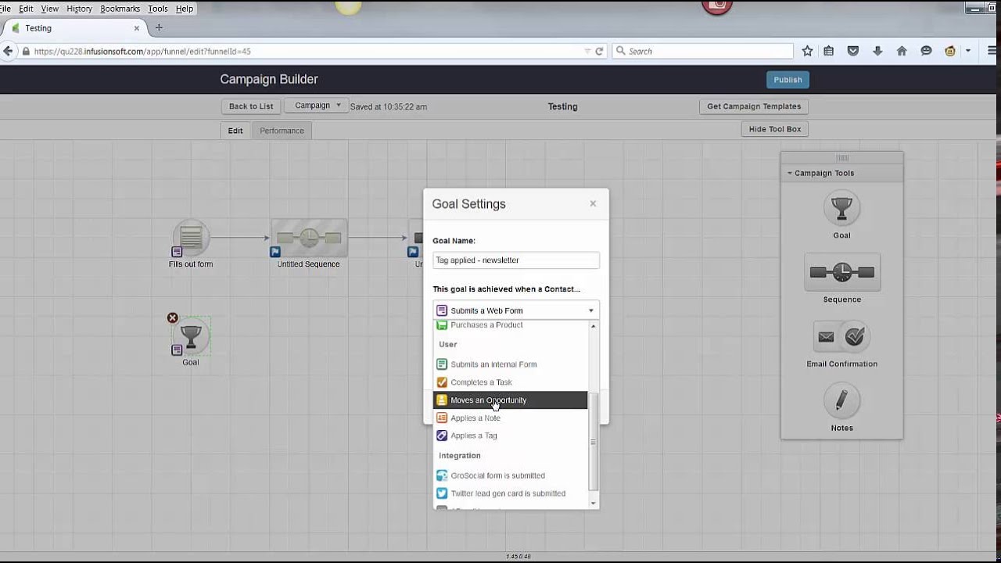Select the Notes pencil tool
This screenshot has width=1001, height=563.
pyautogui.click(x=841, y=401)
